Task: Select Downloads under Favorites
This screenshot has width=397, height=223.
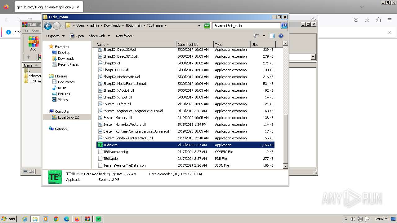Action: click(x=66, y=59)
